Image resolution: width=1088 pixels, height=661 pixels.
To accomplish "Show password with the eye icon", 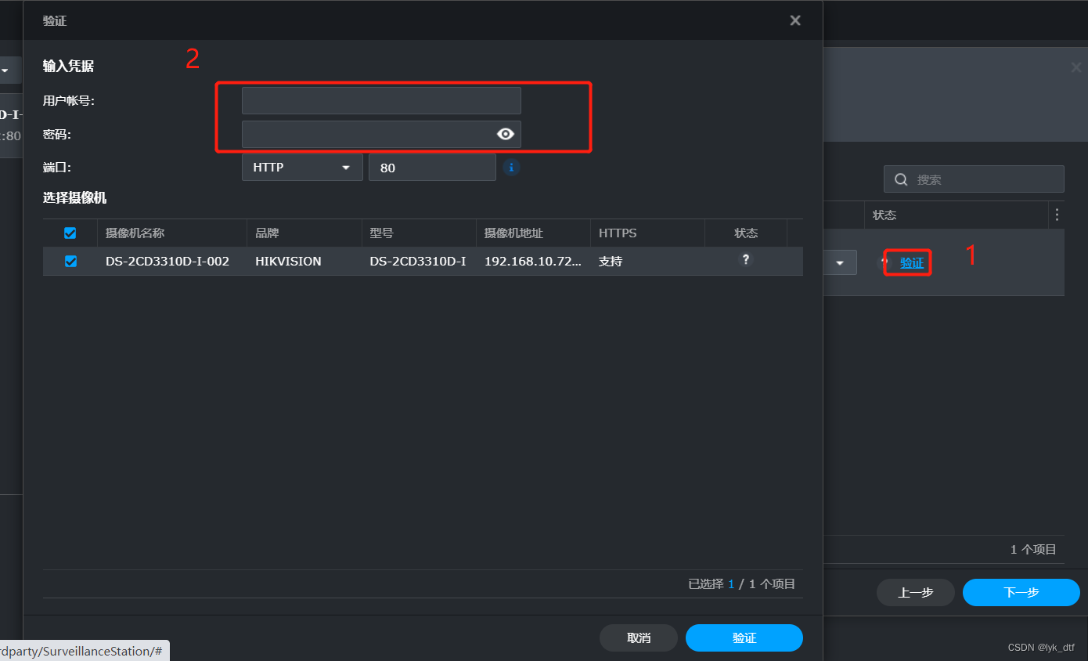I will (506, 134).
